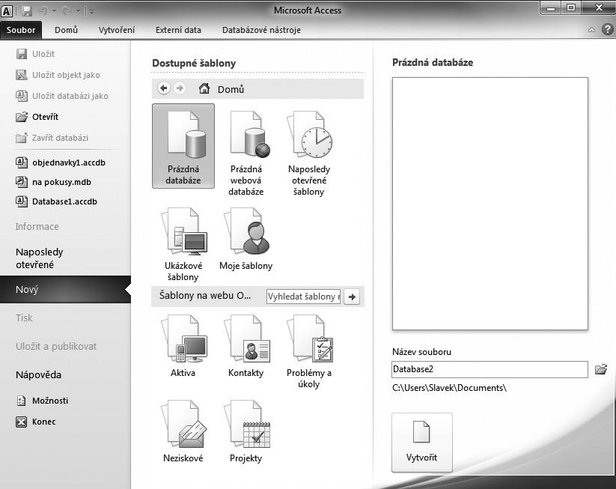Select Informace in the backstage menu
This screenshot has height=489, width=616.
[x=37, y=226]
